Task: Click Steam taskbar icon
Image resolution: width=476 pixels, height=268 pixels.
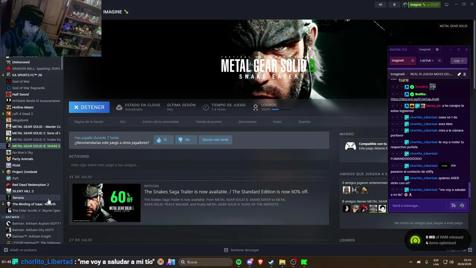Action: click(271, 262)
